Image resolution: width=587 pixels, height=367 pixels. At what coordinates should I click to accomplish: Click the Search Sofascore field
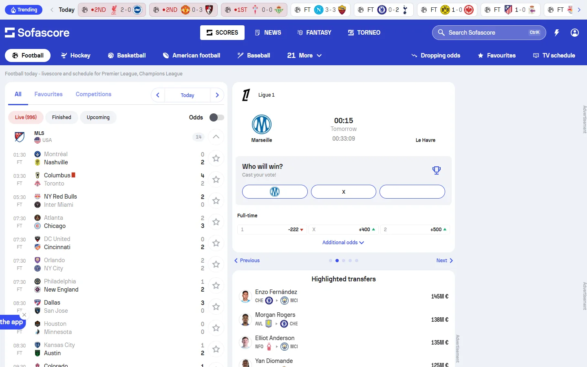coord(489,33)
